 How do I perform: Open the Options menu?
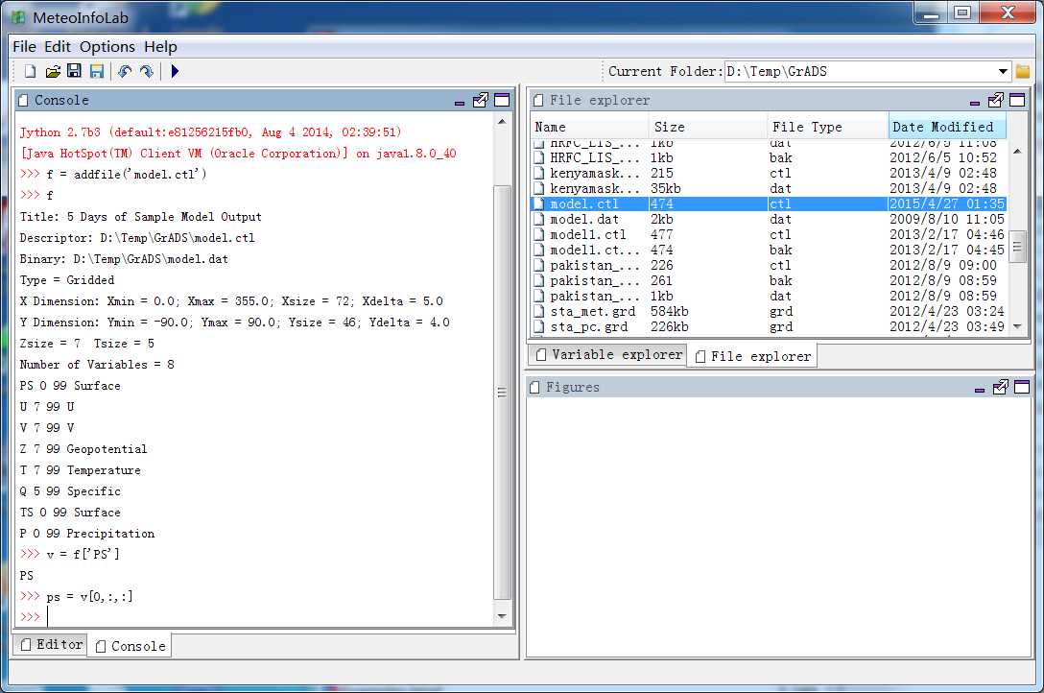tap(107, 47)
